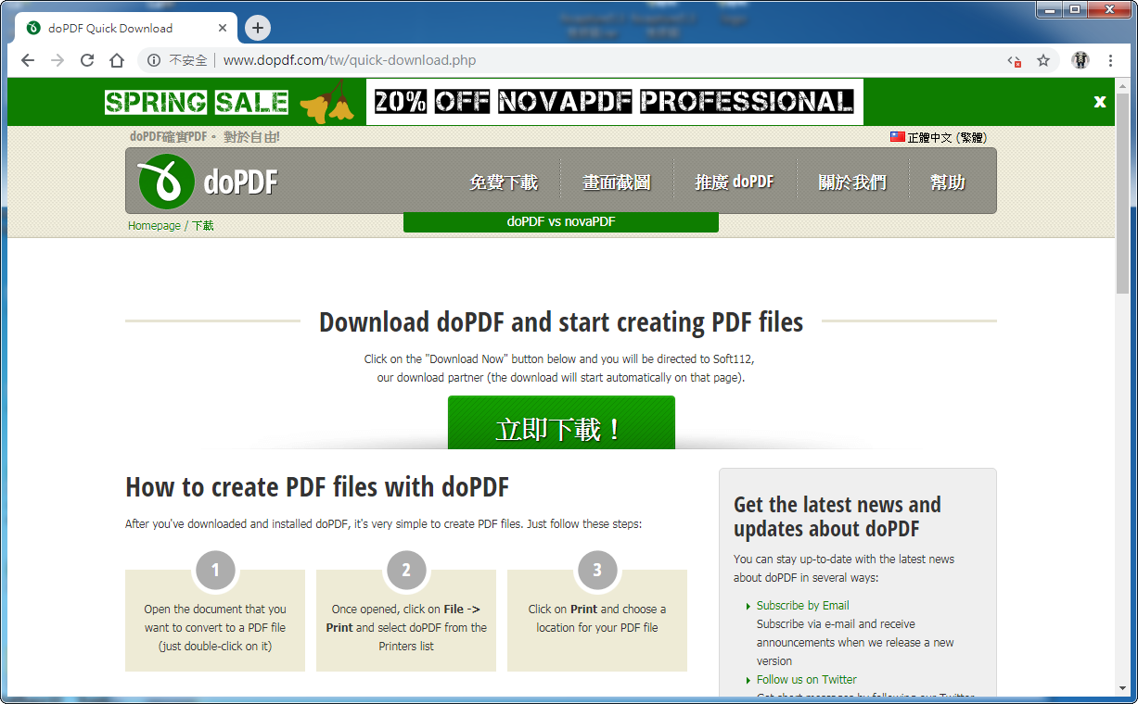
Task: Open the language selector 正體中文
Action: click(946, 137)
